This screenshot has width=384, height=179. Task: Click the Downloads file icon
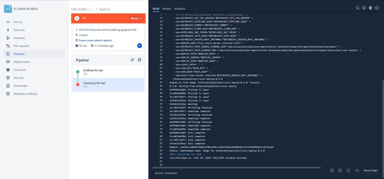click(x=8, y=86)
